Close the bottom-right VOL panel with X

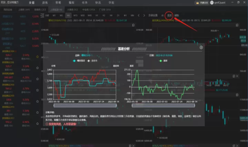237,146
